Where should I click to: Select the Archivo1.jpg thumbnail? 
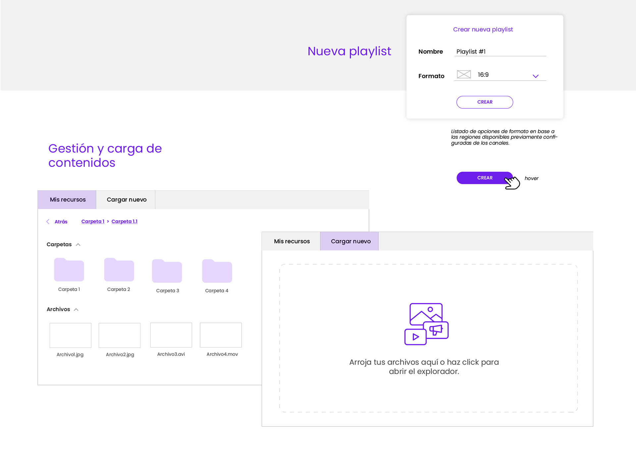point(70,335)
